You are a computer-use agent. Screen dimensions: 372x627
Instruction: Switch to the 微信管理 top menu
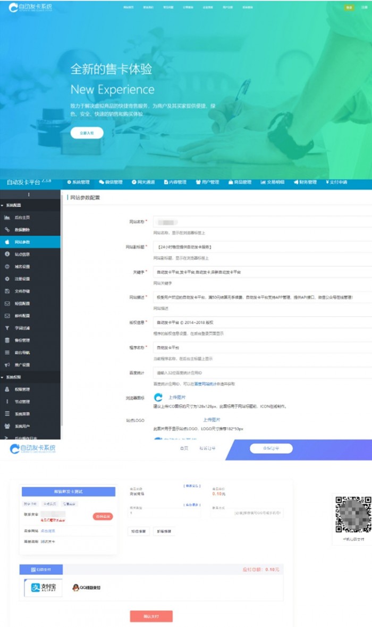click(x=111, y=182)
